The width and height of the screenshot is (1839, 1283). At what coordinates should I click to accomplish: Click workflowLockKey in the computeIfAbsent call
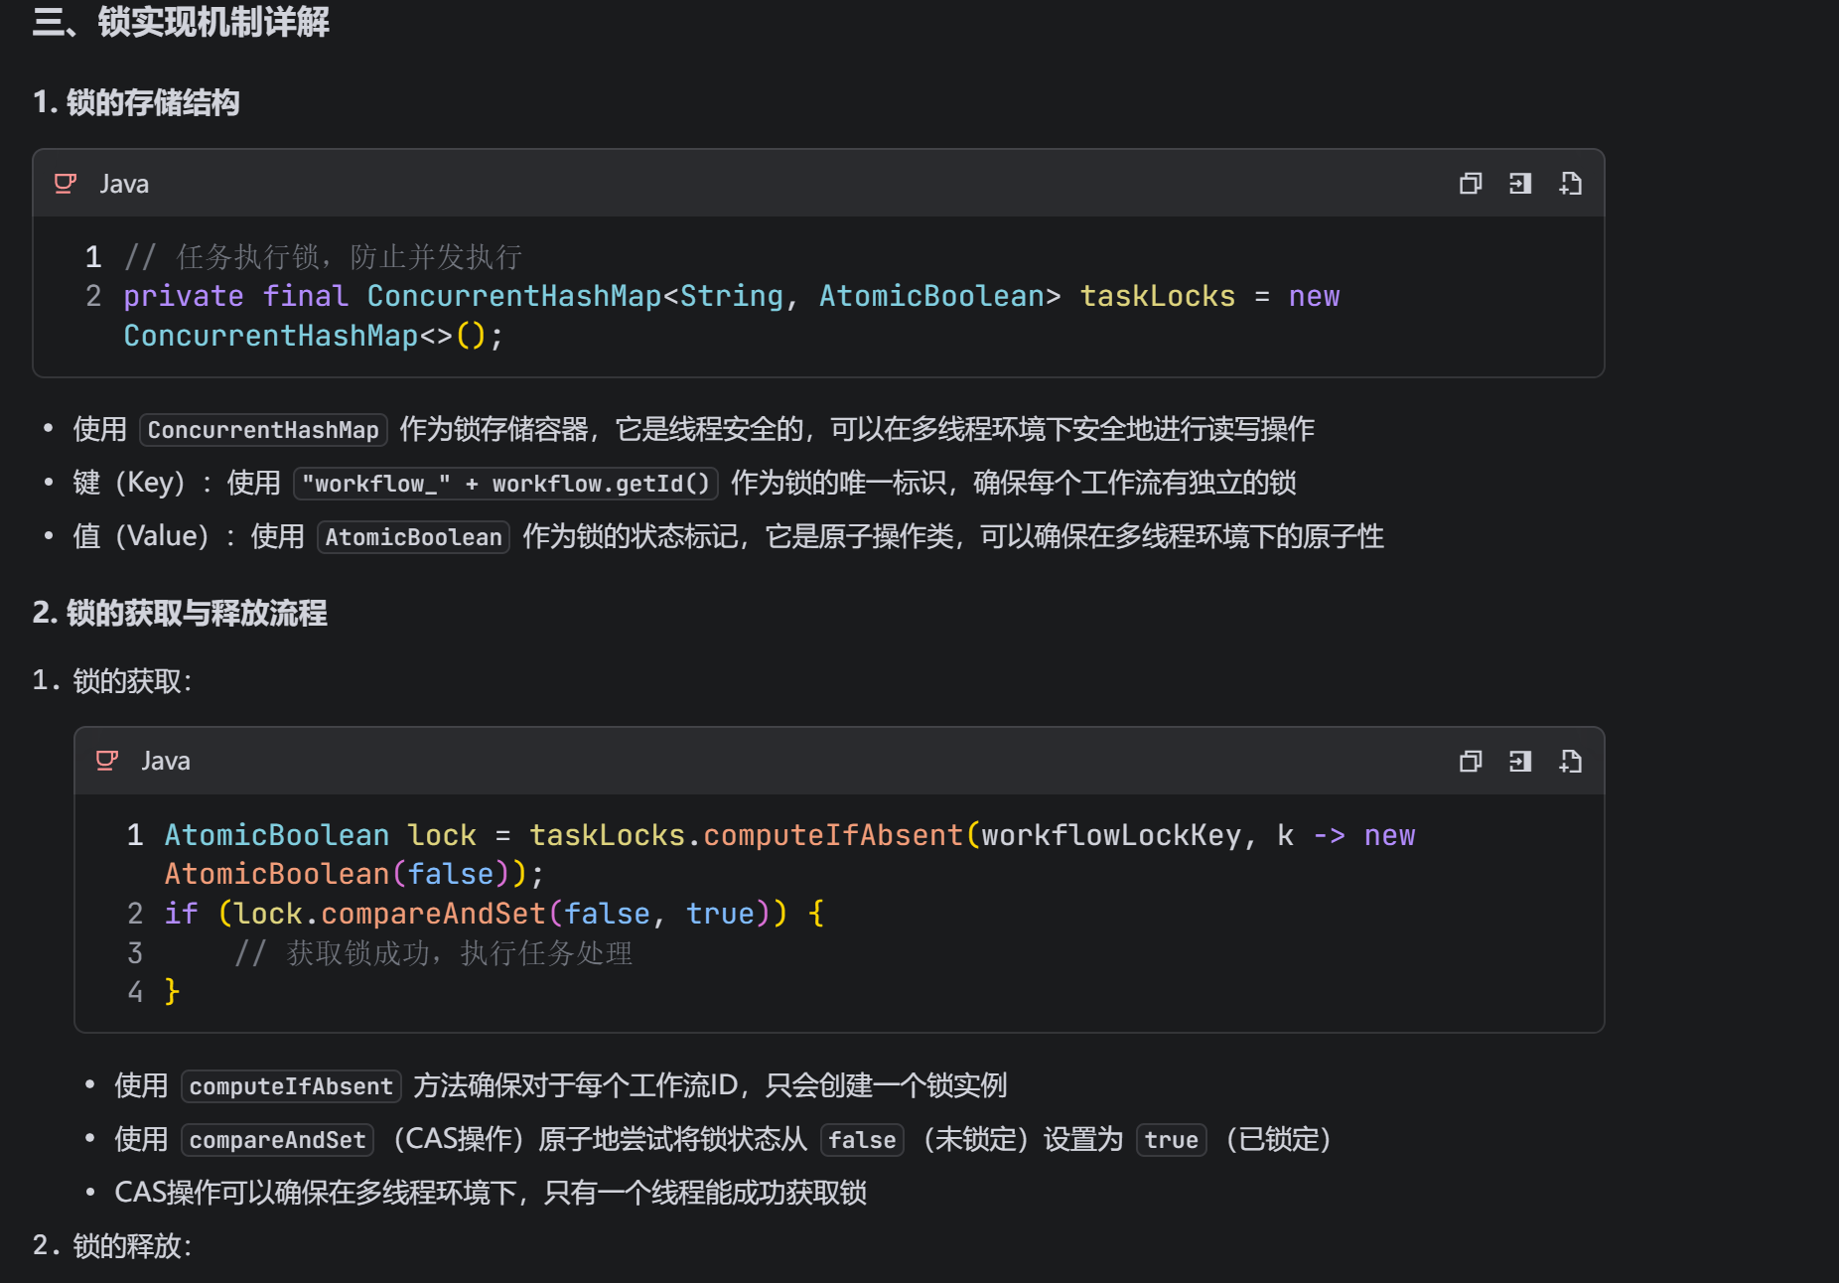click(1111, 835)
